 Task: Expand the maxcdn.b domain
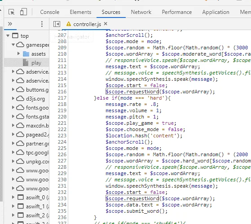(x=13, y=125)
